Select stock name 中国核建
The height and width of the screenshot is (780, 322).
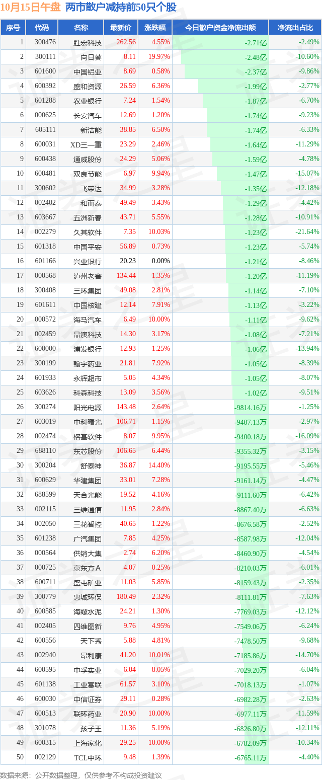88,305
